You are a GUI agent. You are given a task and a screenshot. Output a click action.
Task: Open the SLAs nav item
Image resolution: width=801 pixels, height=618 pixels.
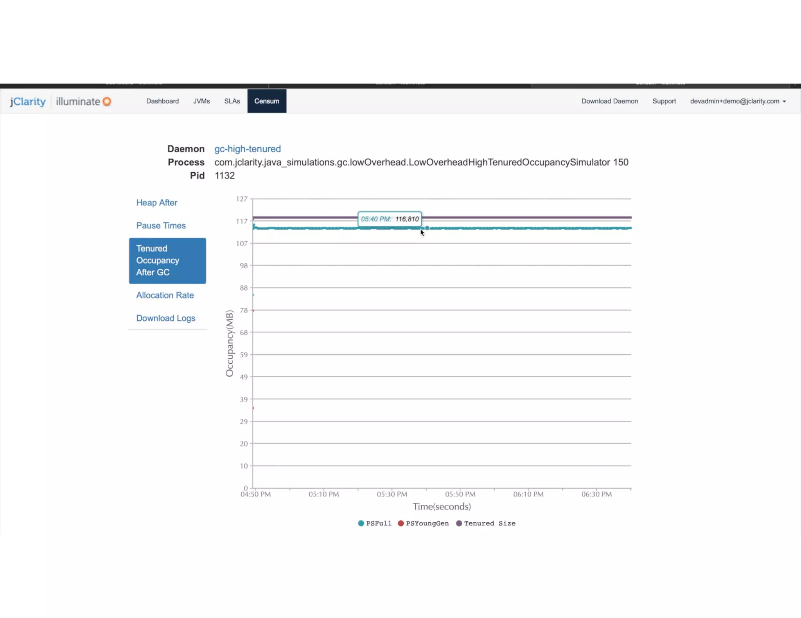coord(232,101)
